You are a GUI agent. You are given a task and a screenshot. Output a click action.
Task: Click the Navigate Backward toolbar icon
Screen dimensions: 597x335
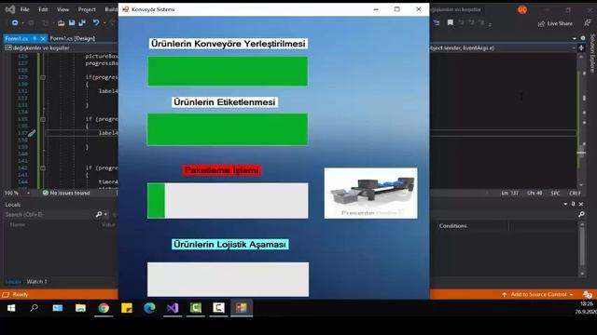[x=15, y=22]
